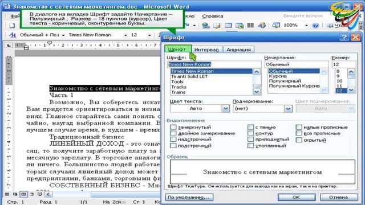
Task: Click the Insert Excel worksheet icon
Action: [240, 25]
